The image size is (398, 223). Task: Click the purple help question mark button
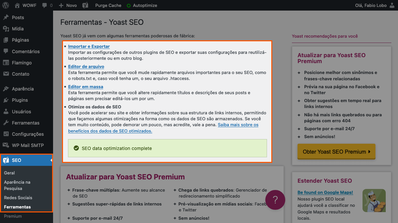(275, 200)
